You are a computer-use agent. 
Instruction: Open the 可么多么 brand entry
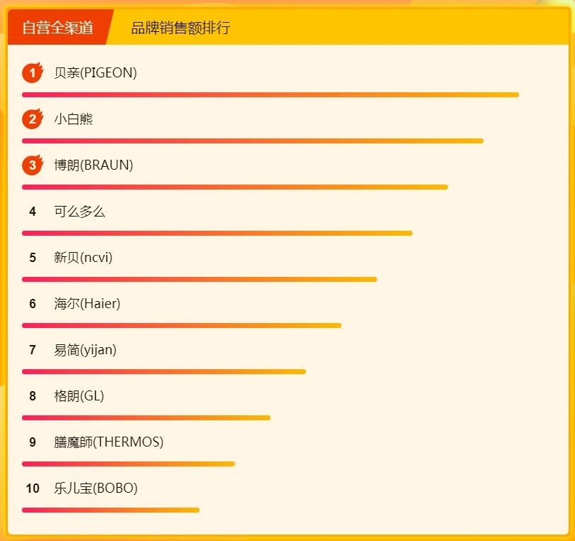click(80, 211)
